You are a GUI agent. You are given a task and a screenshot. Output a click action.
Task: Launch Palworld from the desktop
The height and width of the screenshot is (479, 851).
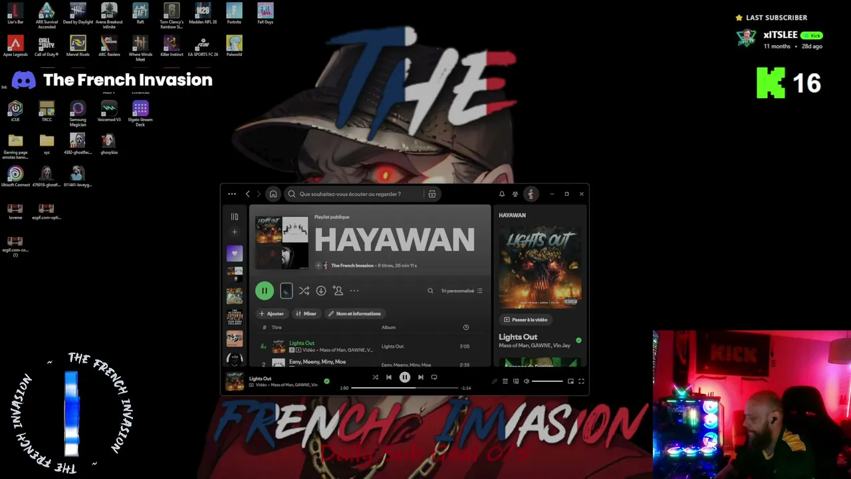point(234,46)
